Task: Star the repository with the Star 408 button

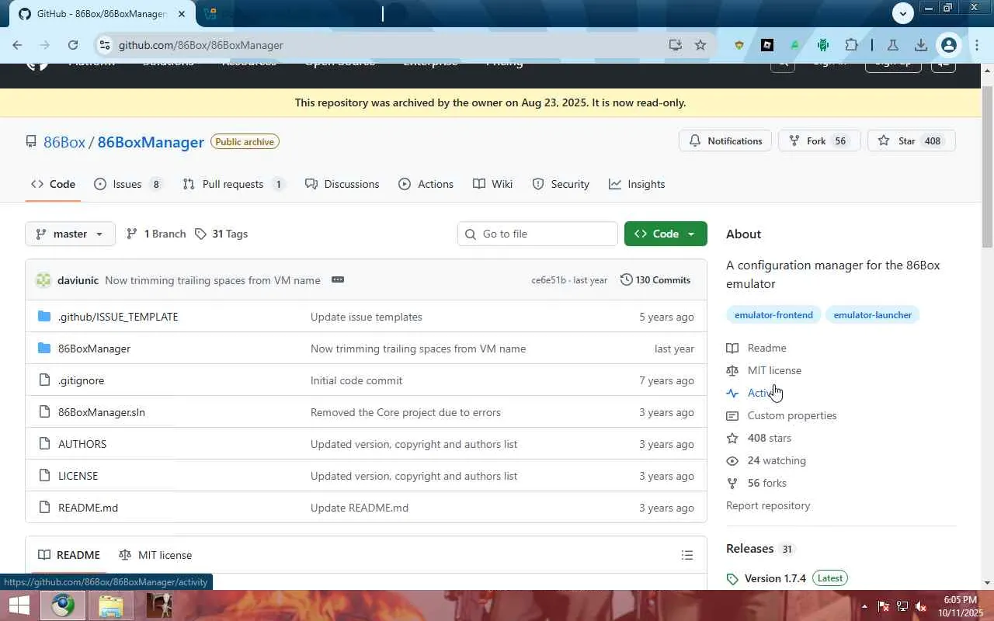Action: 911,141
